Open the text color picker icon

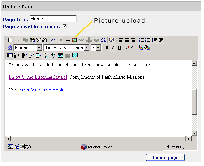point(140,48)
